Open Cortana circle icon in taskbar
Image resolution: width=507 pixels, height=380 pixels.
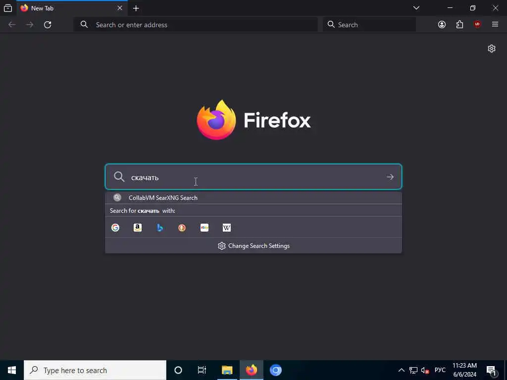pos(178,370)
